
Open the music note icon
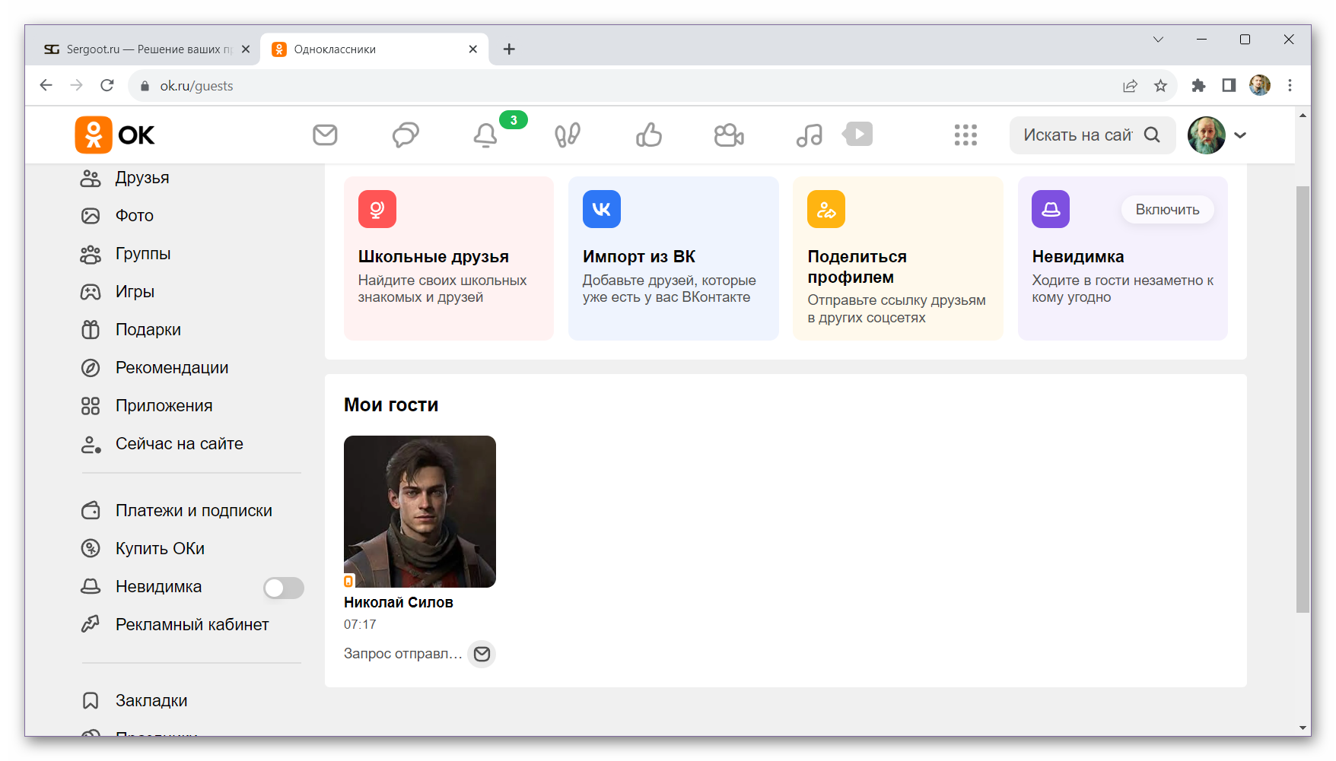(809, 135)
